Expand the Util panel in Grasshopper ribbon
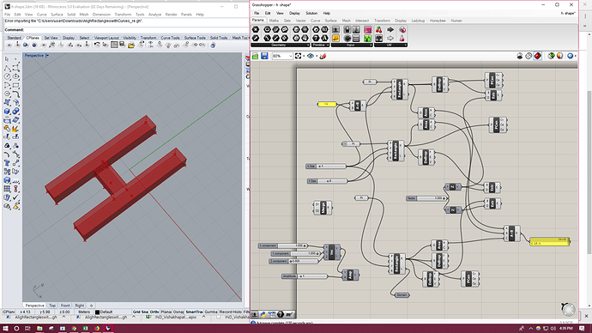The image size is (592, 333). [x=390, y=45]
